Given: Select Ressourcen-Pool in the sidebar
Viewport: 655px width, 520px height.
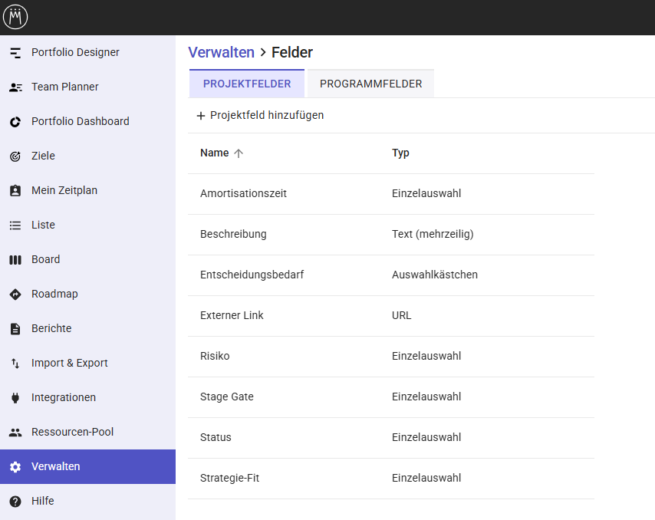Looking at the screenshot, I should tap(72, 433).
